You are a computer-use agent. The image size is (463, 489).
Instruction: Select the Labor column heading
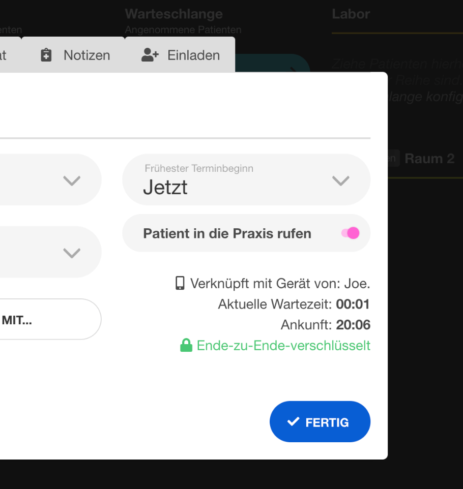[351, 14]
